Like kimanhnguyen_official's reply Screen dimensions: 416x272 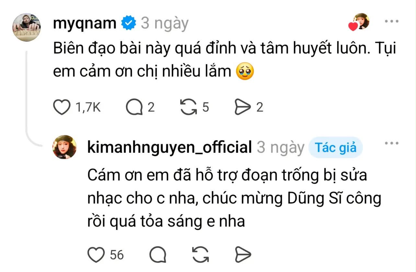coord(97,255)
